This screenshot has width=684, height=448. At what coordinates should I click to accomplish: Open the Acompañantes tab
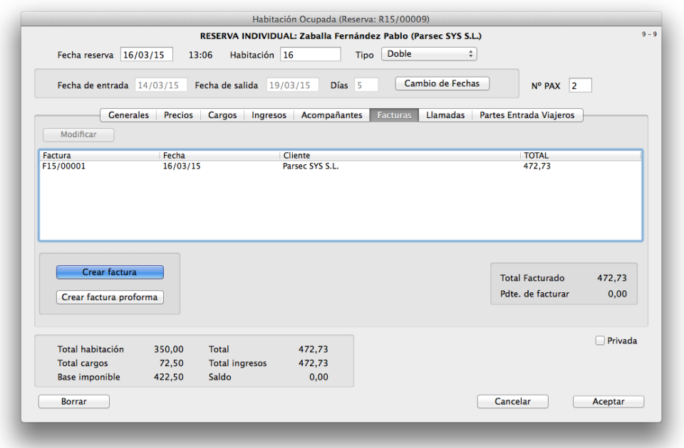click(x=331, y=114)
